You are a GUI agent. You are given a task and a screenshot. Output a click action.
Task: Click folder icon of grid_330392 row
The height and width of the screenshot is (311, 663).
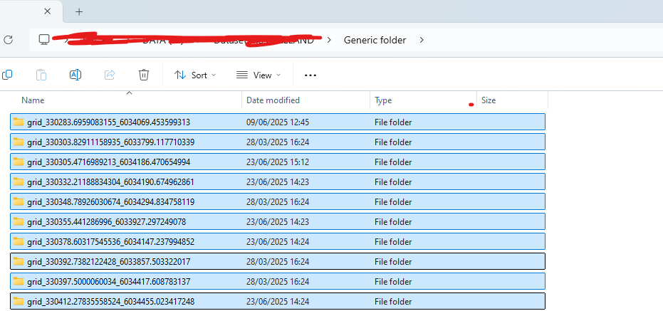click(x=19, y=262)
